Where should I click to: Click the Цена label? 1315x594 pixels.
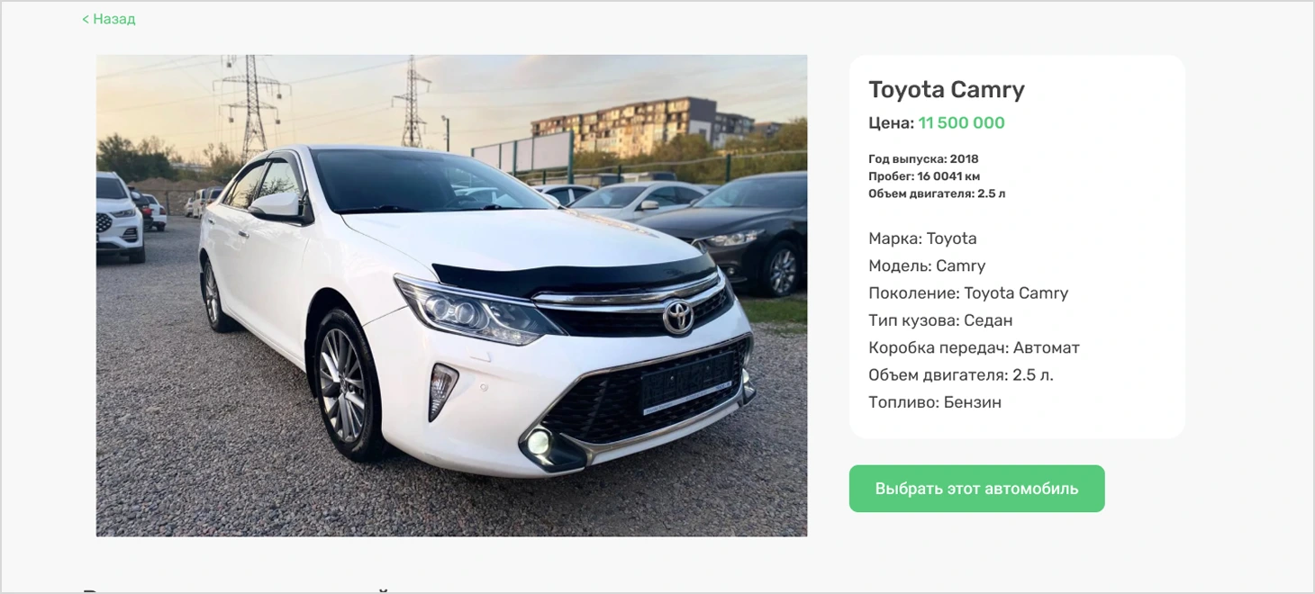pyautogui.click(x=891, y=123)
